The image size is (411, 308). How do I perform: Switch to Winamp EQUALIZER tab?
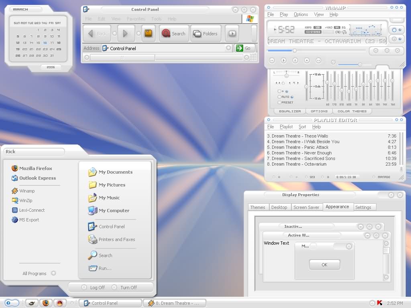tap(290, 111)
